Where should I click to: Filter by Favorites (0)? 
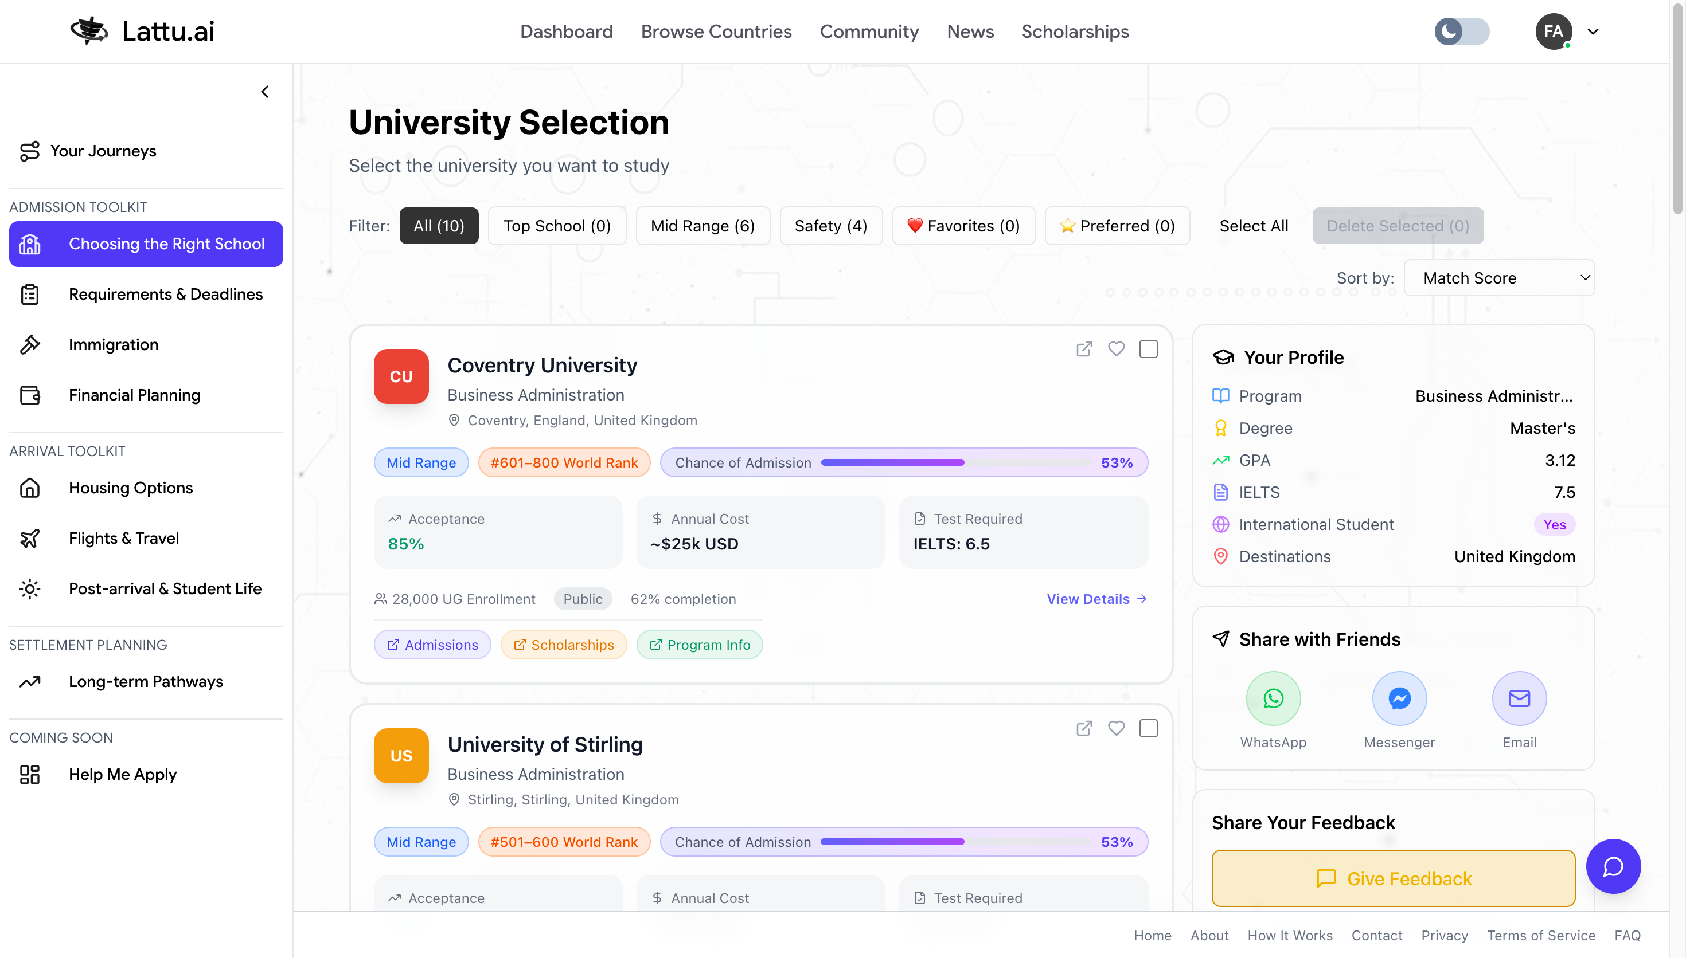pyautogui.click(x=963, y=226)
